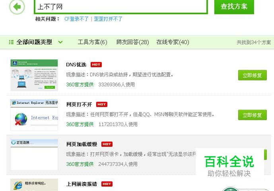Open the DNS优选 thumbnail image
Screen dimensions: 274x191
point(34,75)
